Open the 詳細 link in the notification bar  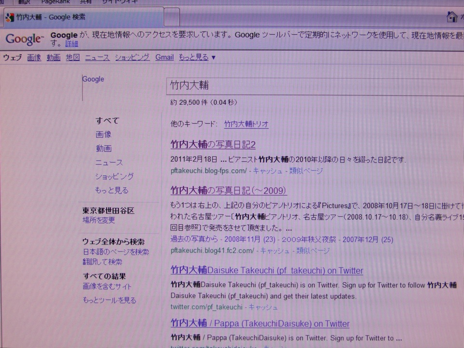coord(72,44)
